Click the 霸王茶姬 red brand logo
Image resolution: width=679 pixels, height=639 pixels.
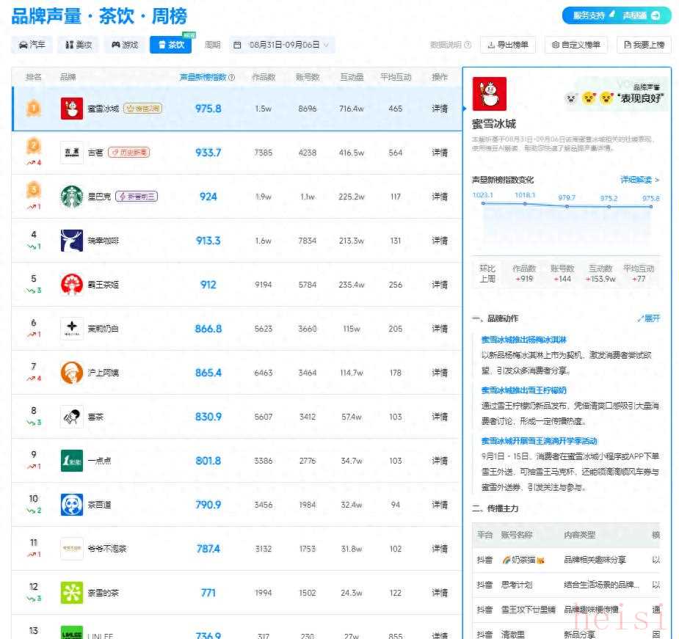point(71,285)
